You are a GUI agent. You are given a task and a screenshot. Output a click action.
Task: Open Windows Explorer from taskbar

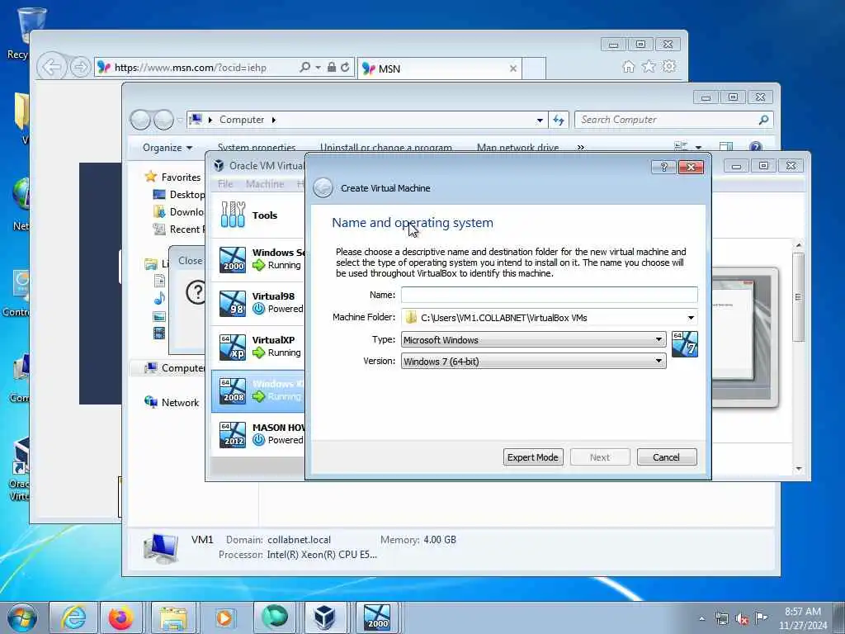[173, 617]
